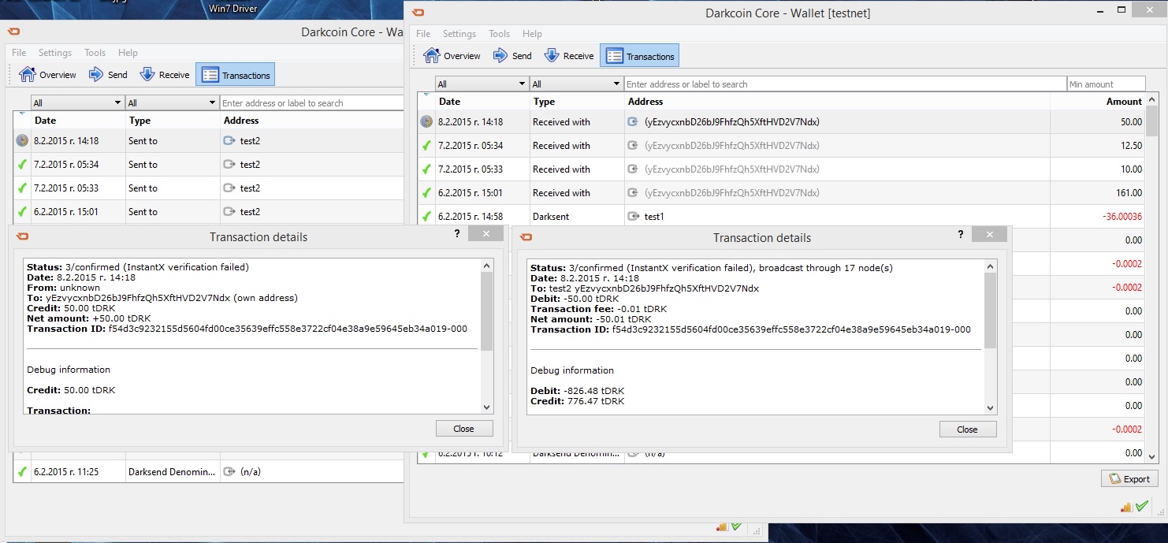This screenshot has height=543, width=1168.
Task: Open Send in the left wallet window
Action: (x=108, y=75)
